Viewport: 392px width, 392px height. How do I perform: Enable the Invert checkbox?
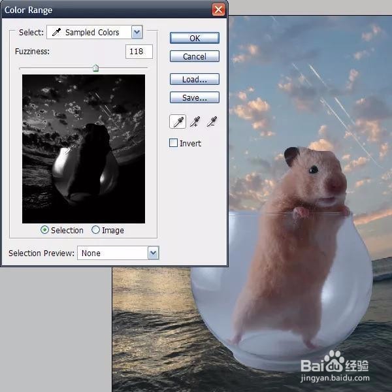[173, 143]
